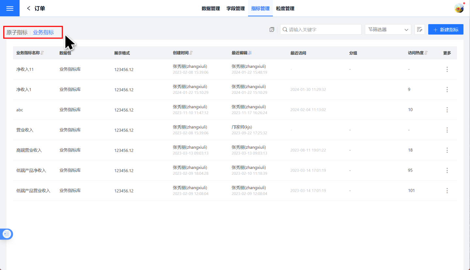Open more options for 低端产品营业收入 row
This screenshot has height=270, width=470.
447,191
